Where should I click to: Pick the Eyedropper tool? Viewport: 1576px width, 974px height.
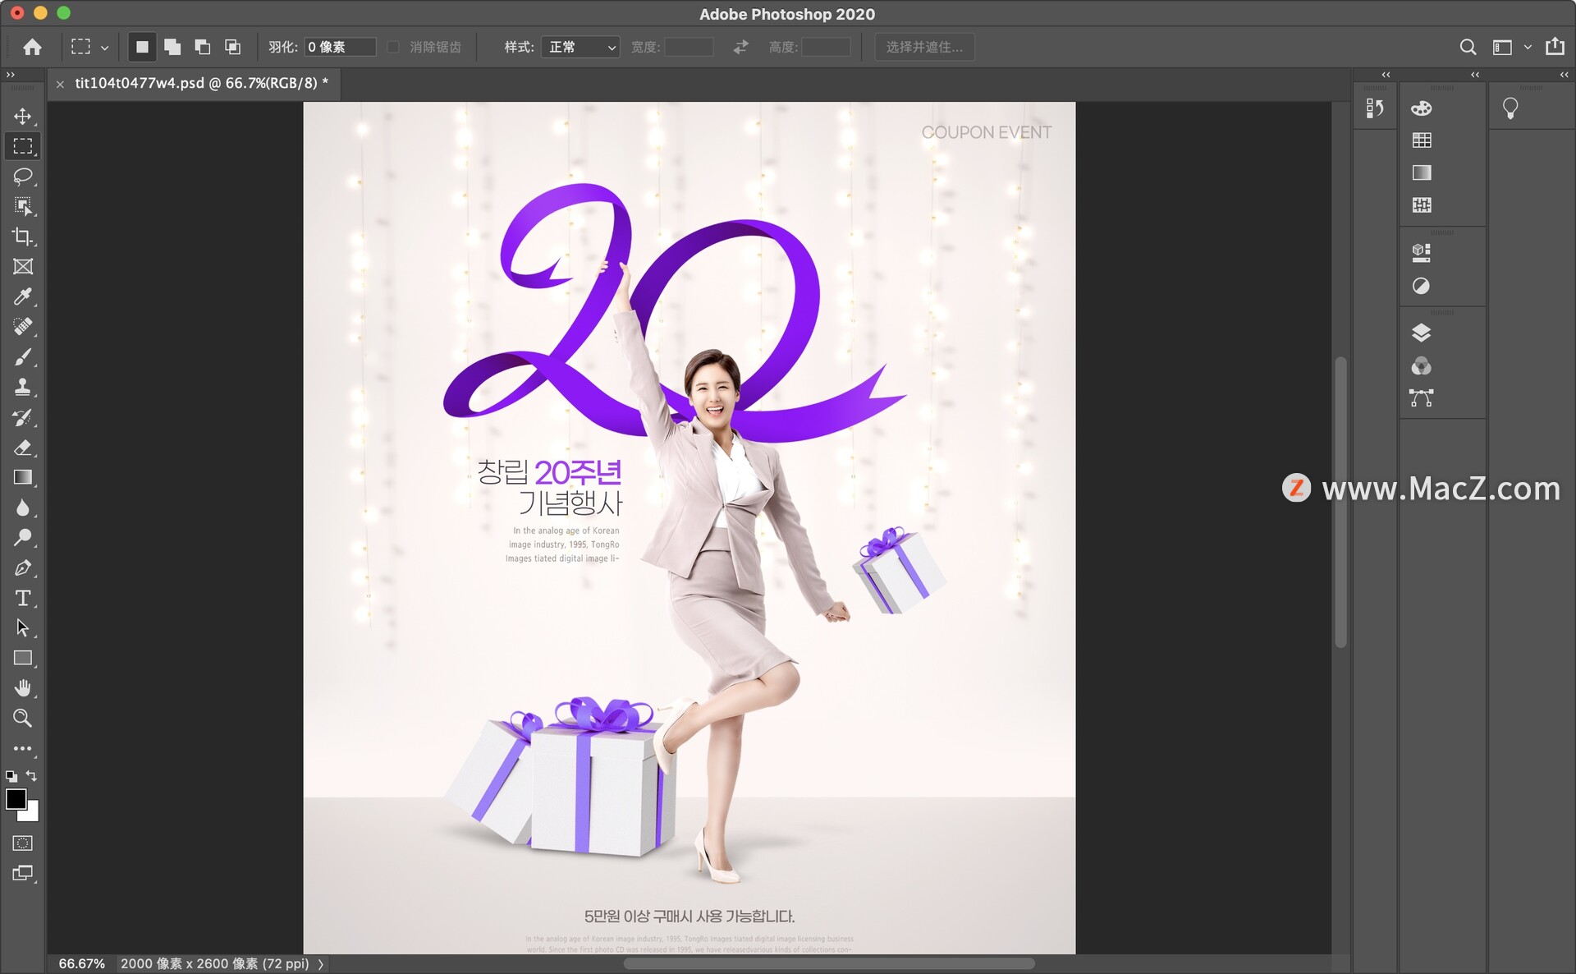[23, 296]
